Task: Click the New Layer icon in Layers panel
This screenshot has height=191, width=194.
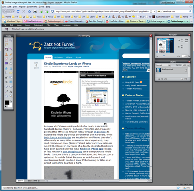Action: pos(182,79)
